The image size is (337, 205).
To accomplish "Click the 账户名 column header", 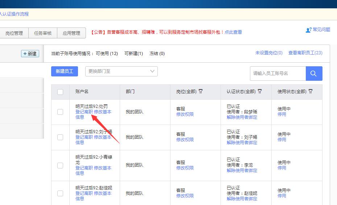I will tap(82, 91).
